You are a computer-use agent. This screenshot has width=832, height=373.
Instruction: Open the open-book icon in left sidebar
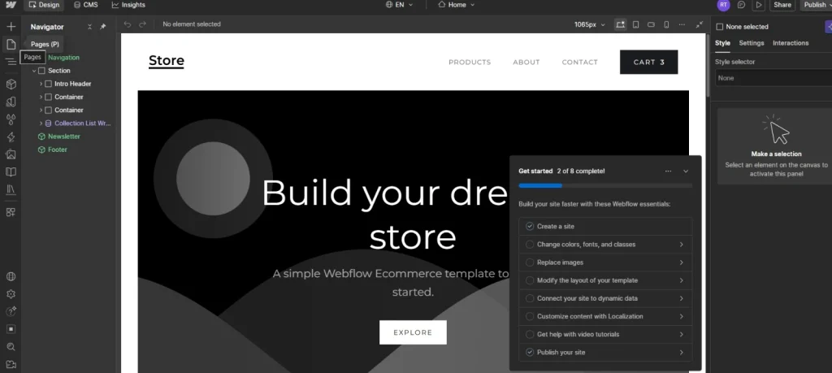11,172
